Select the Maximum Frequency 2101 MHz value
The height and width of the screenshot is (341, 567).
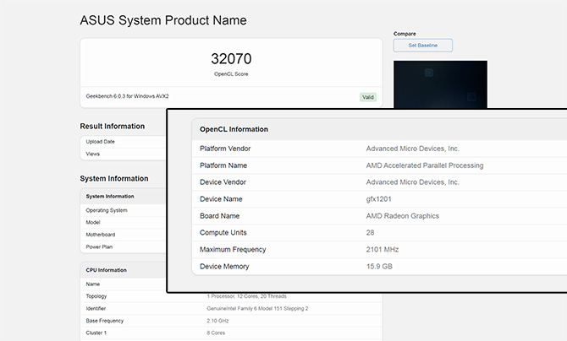[x=383, y=250]
